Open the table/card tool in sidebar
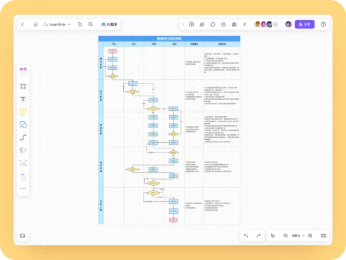The height and width of the screenshot is (260, 346). (x=23, y=176)
